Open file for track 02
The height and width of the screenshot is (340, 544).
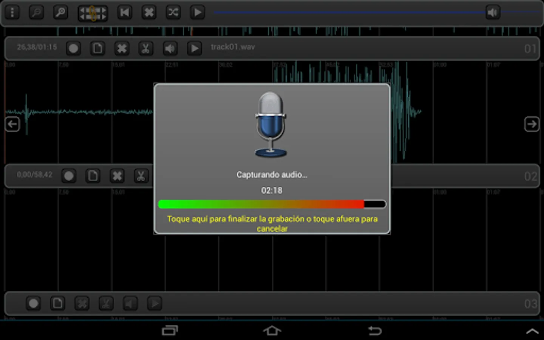93,176
